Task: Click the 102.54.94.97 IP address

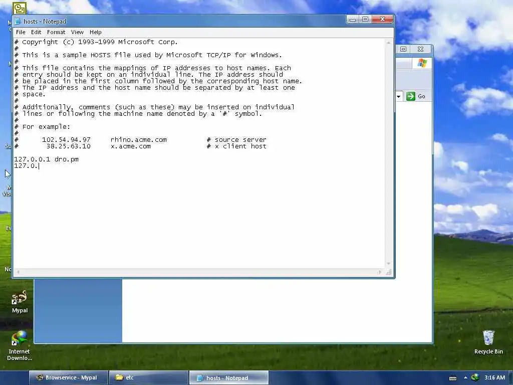Action: click(67, 140)
